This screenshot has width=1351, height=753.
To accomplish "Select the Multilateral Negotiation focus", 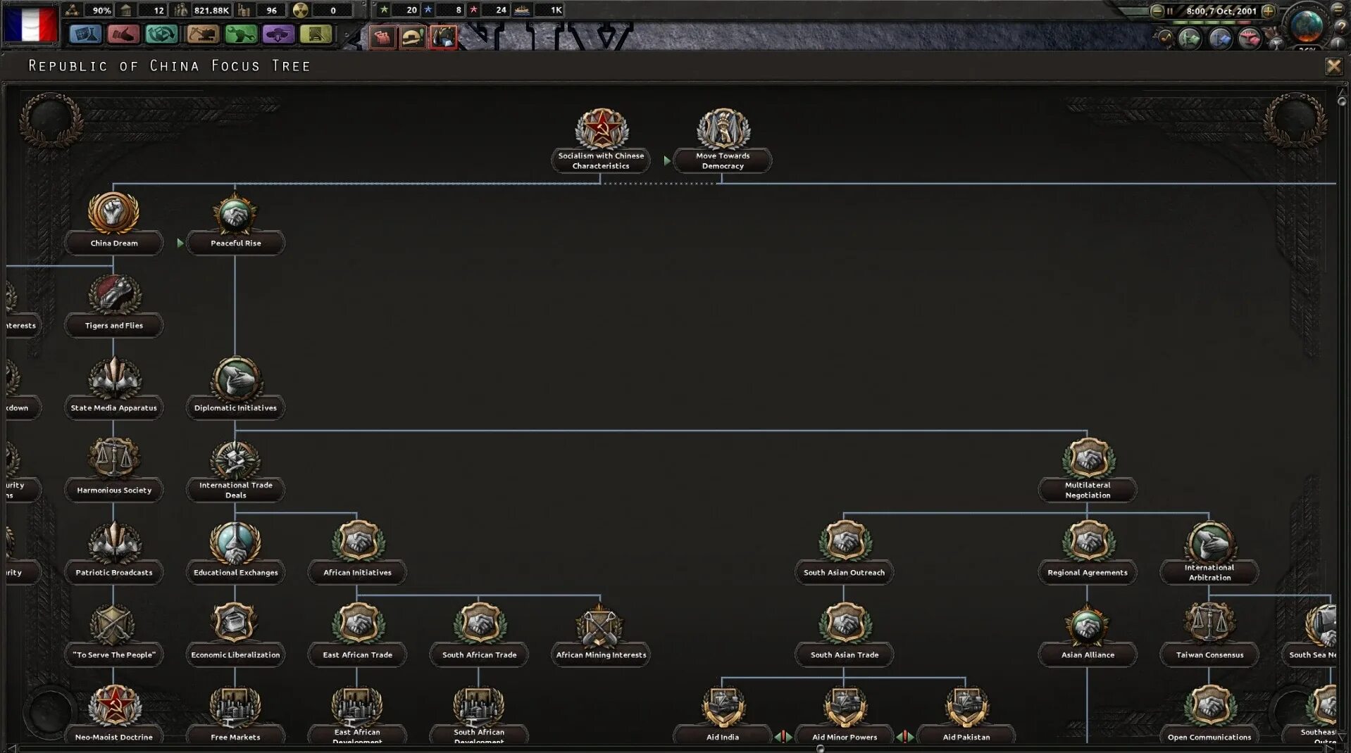I will point(1088,469).
